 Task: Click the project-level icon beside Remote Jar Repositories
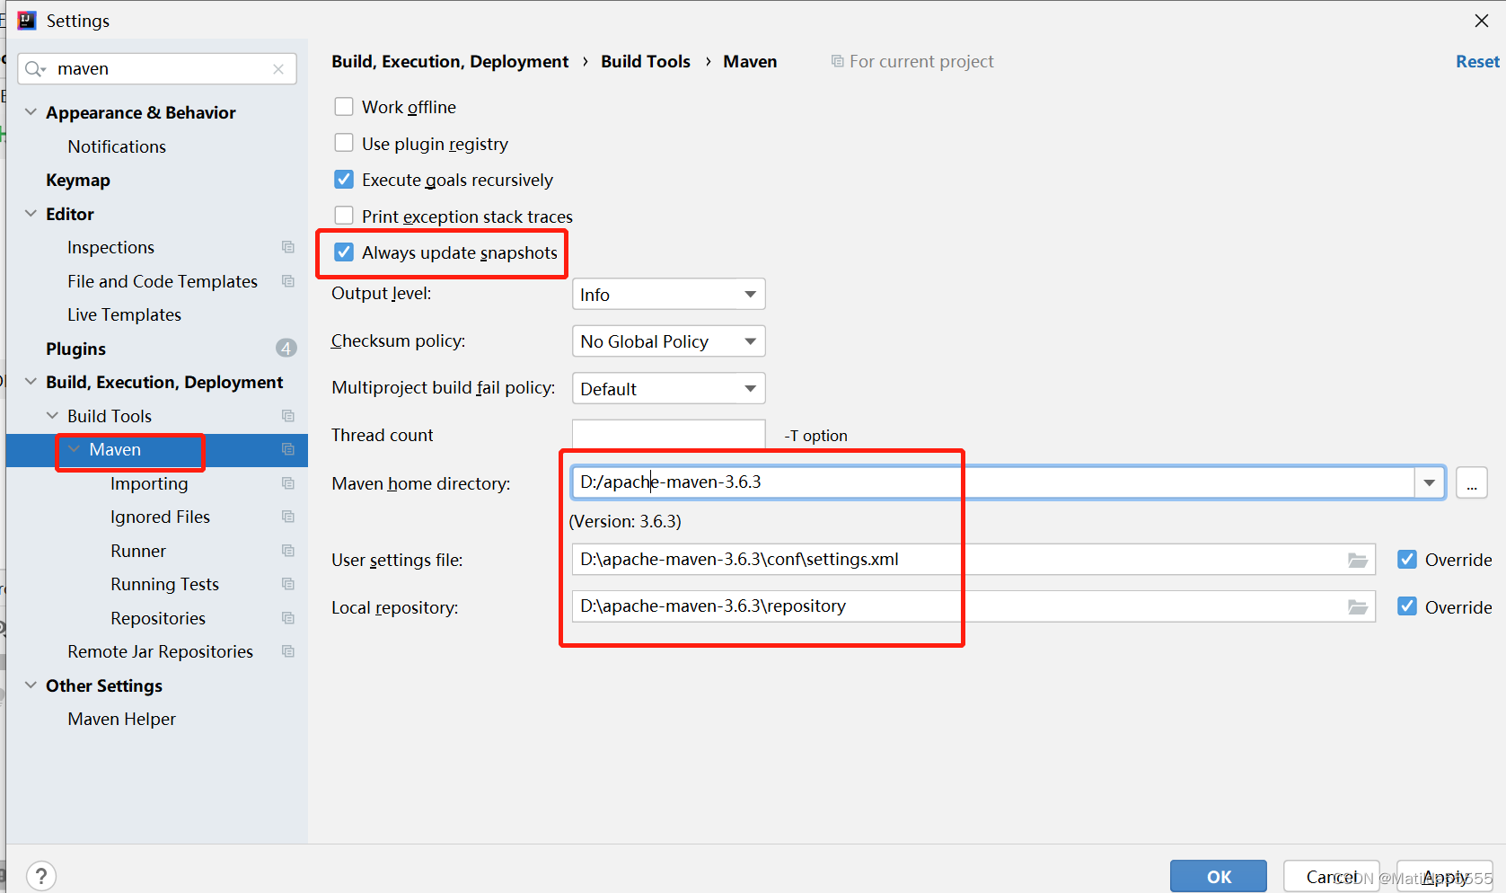(x=288, y=651)
